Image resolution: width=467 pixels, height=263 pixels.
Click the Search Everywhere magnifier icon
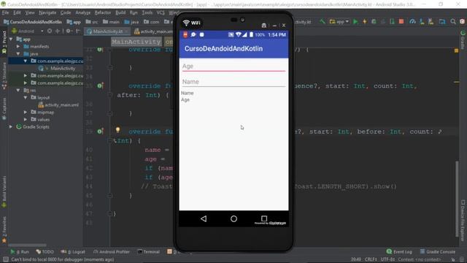point(453,21)
